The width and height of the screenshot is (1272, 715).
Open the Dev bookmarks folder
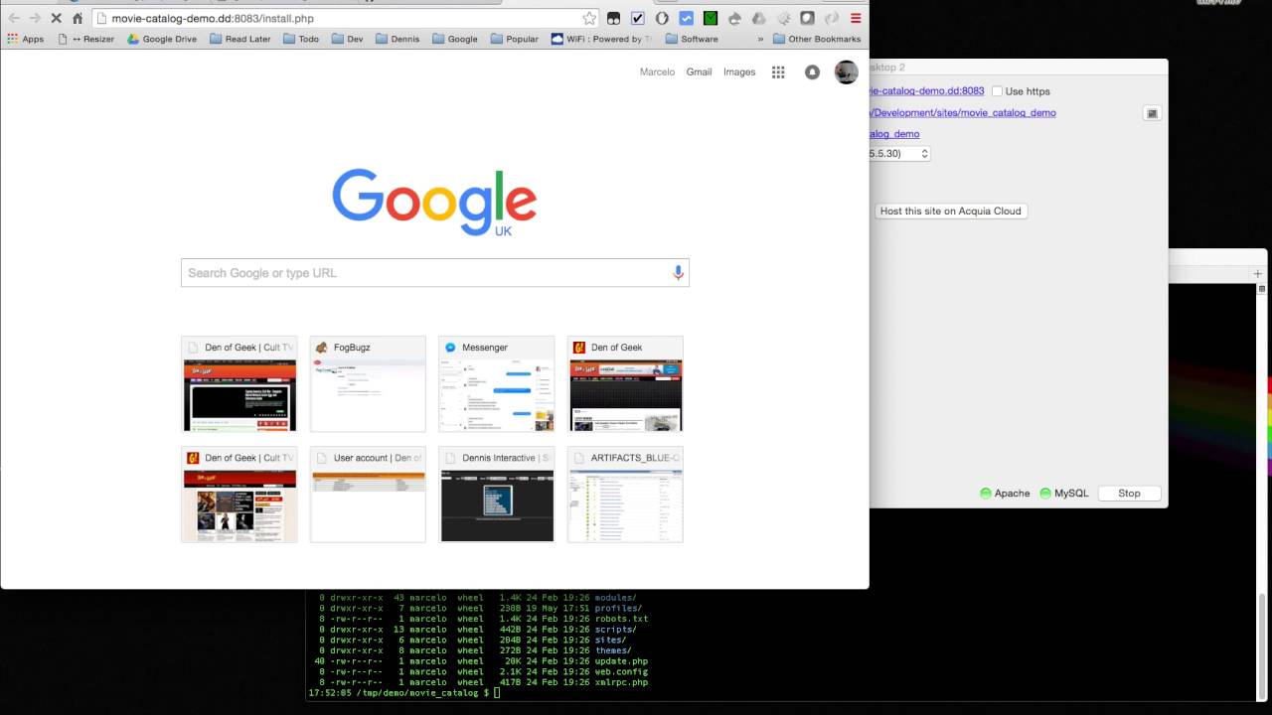tap(347, 39)
